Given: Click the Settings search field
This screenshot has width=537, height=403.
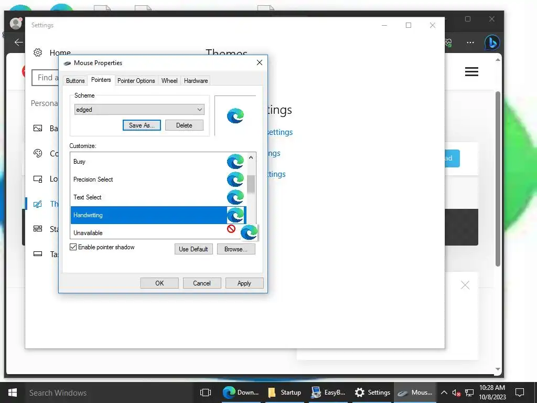Looking at the screenshot, I should (x=45, y=78).
